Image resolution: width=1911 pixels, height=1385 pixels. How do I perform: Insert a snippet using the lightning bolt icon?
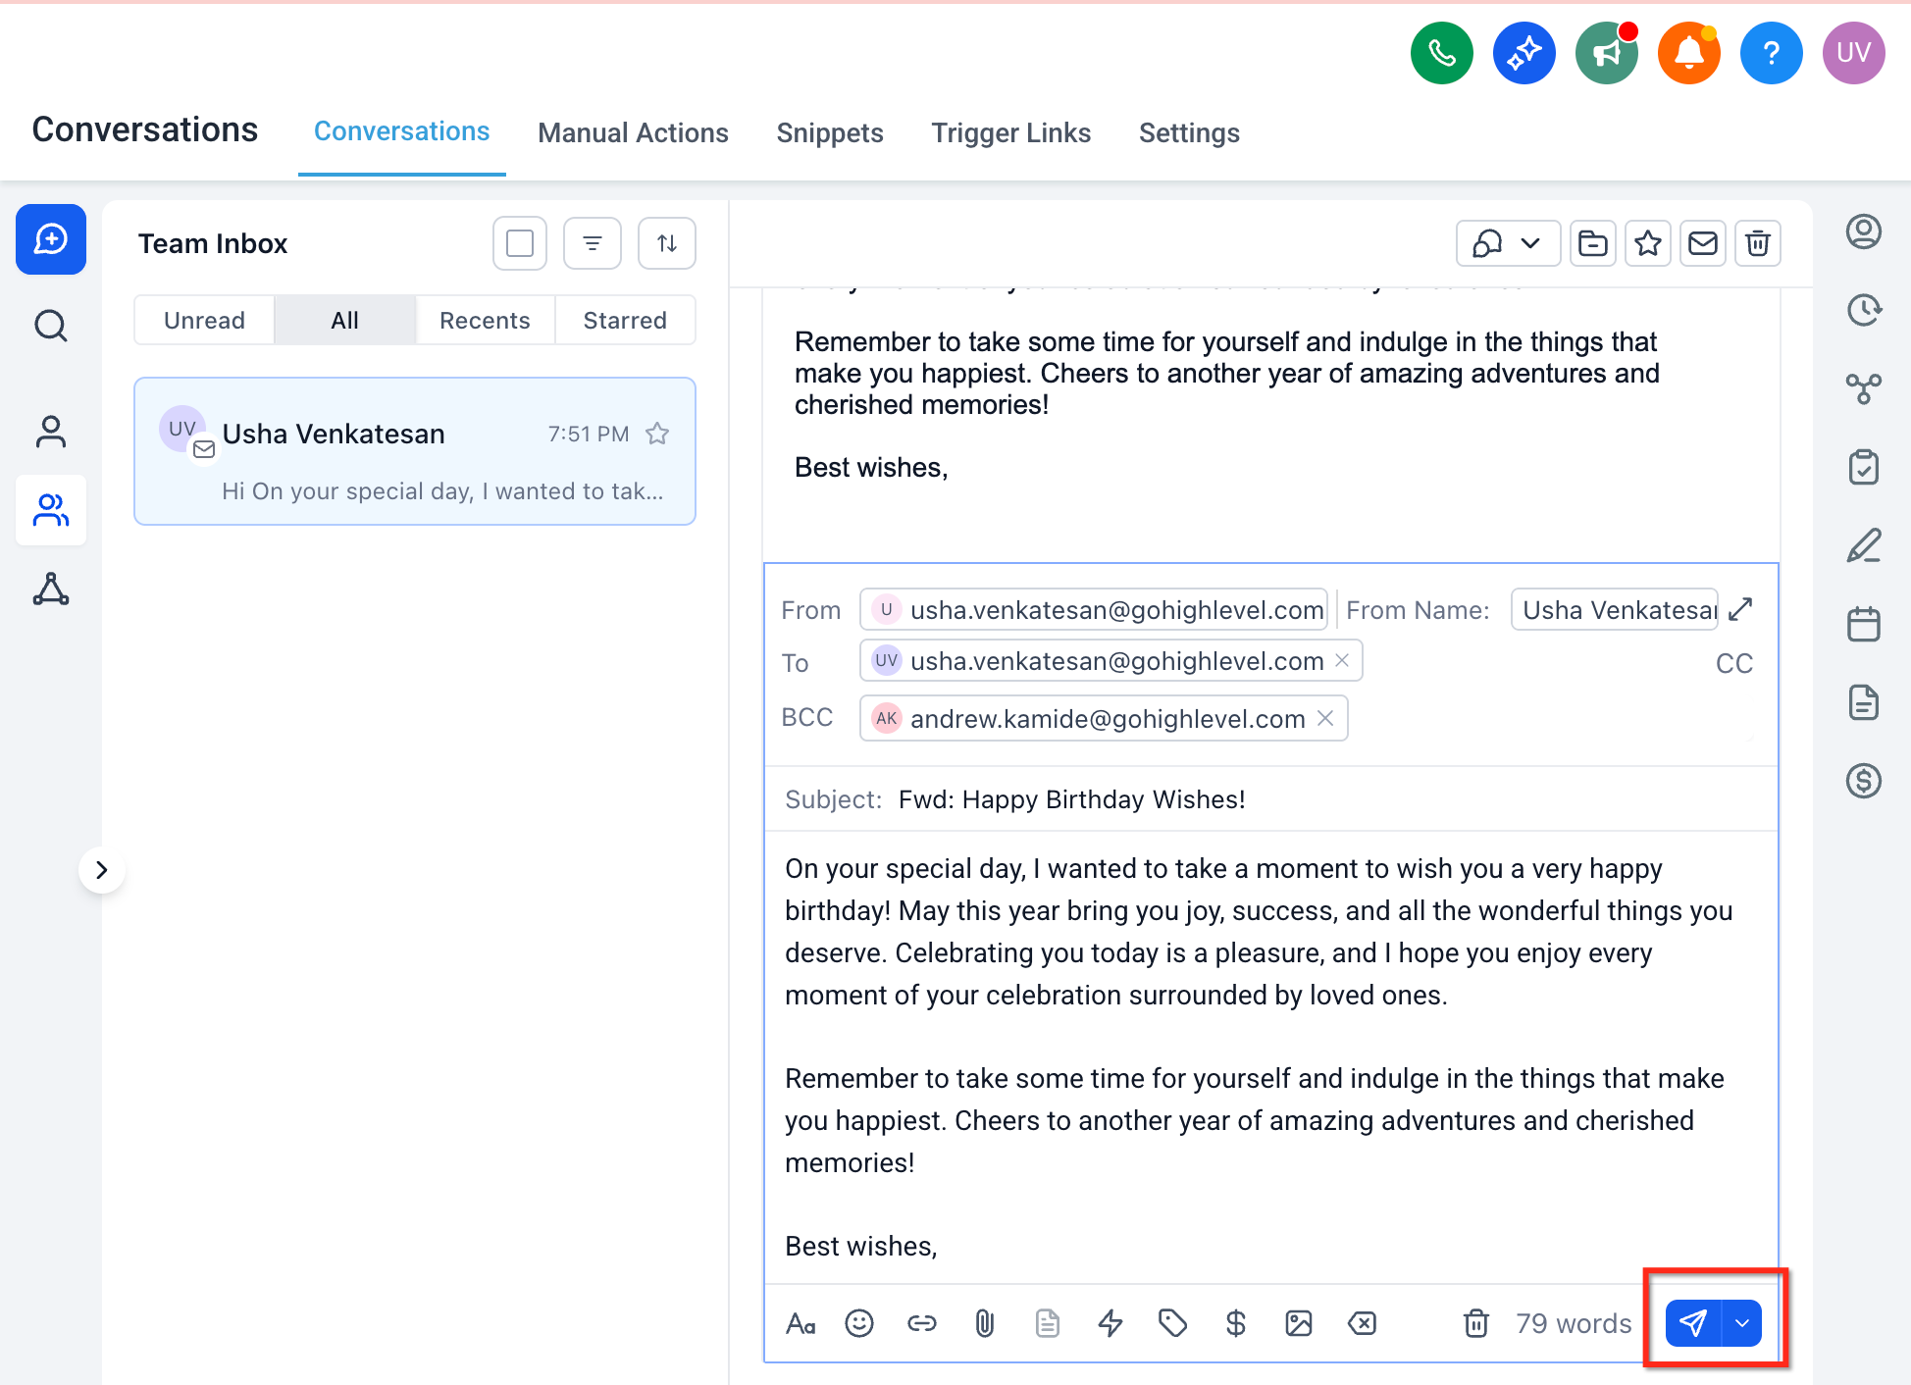coord(1110,1323)
